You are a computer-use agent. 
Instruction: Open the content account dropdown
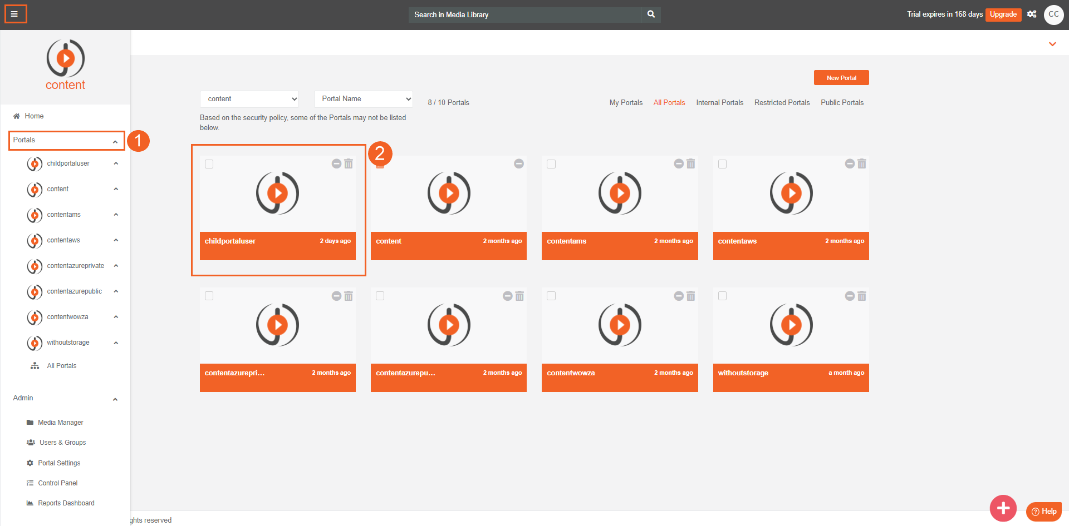pyautogui.click(x=249, y=99)
